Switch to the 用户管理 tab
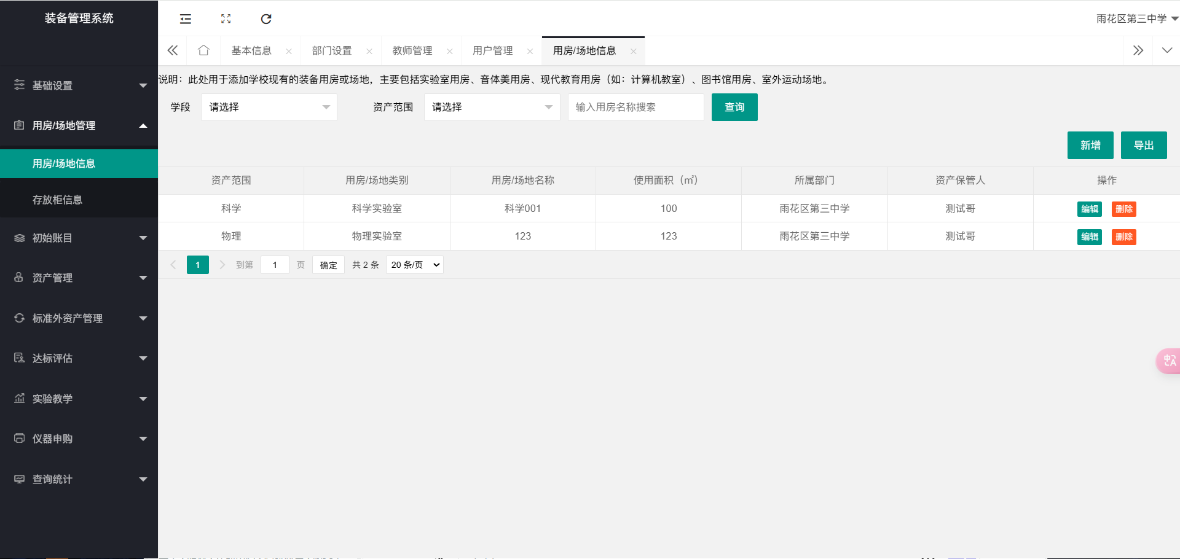 pyautogui.click(x=492, y=50)
